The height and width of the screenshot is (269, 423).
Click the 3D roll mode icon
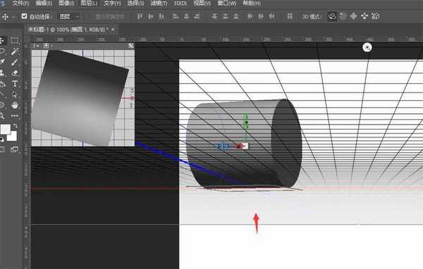[x=343, y=16]
